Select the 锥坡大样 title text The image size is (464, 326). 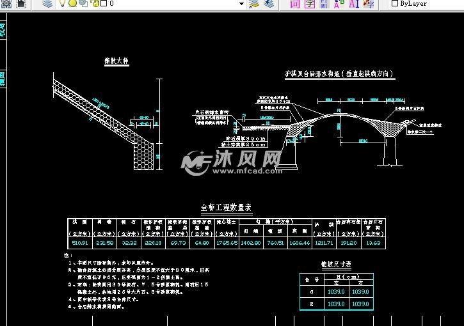(x=116, y=61)
